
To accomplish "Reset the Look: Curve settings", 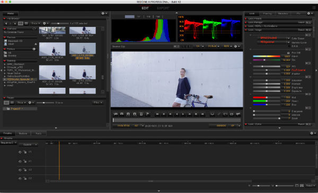I will point(301,124).
